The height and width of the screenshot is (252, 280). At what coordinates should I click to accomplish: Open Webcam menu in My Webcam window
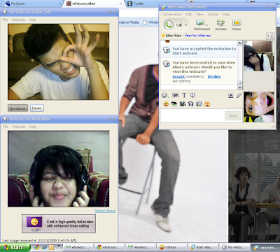point(18,20)
